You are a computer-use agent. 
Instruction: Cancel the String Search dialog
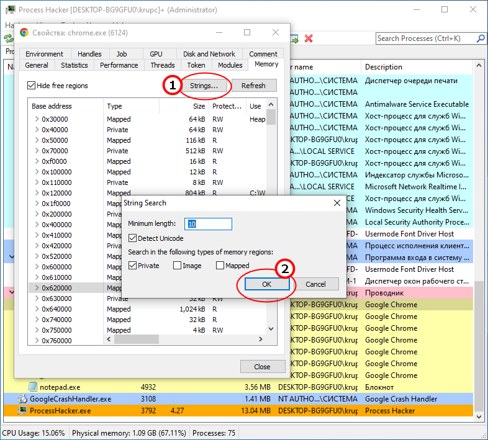coord(315,284)
